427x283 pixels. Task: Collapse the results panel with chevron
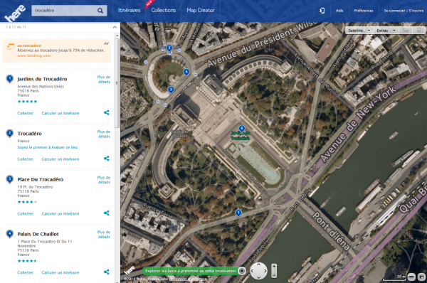[x=115, y=27]
